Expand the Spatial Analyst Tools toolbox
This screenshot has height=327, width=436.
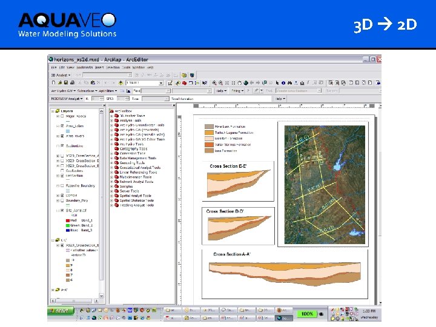[x=112, y=196]
